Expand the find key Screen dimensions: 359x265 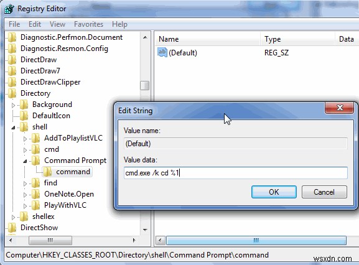coord(25,184)
